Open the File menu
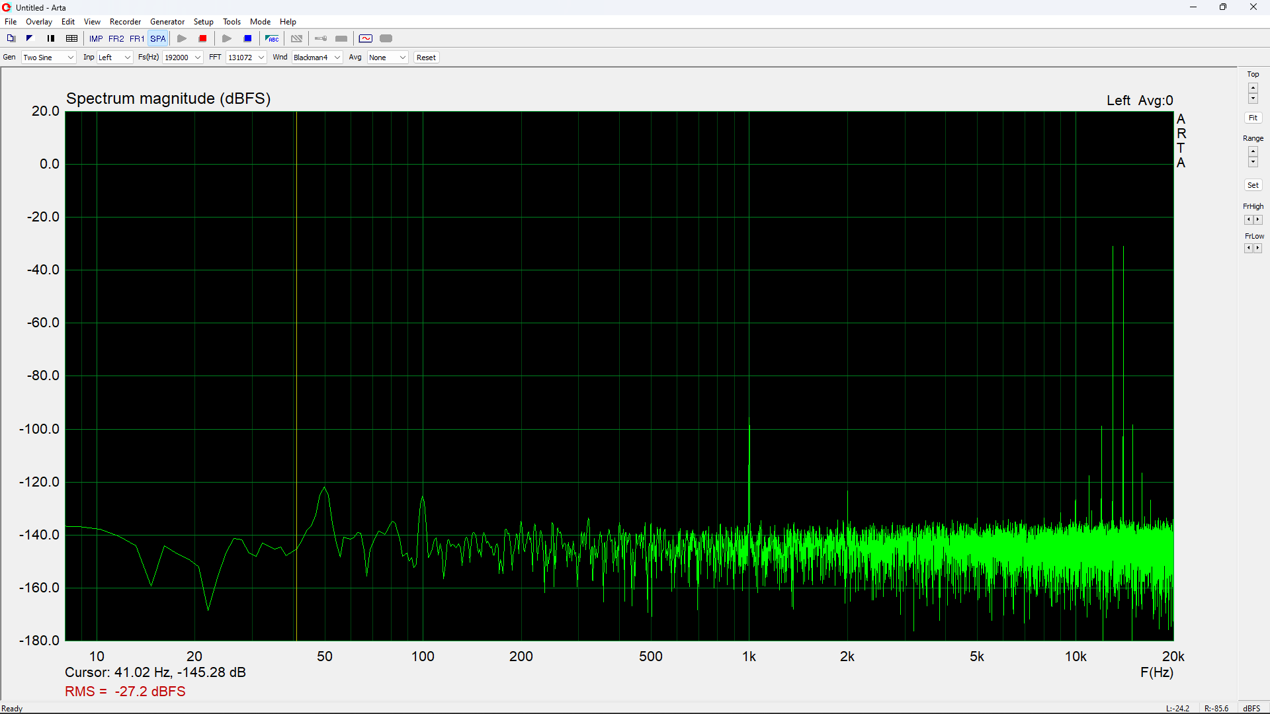Image resolution: width=1270 pixels, height=714 pixels. coord(11,22)
